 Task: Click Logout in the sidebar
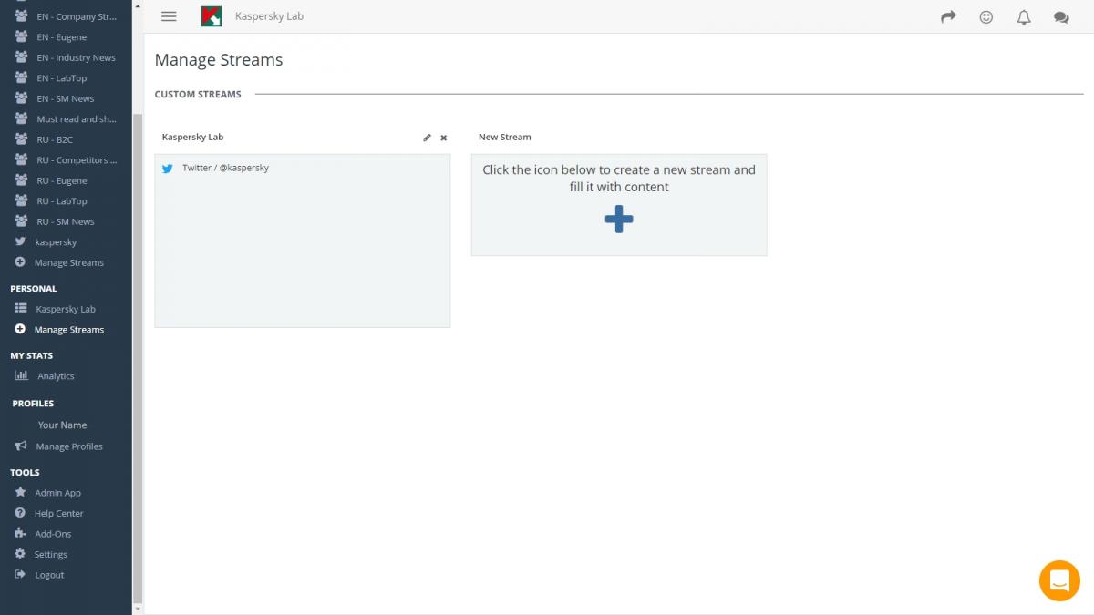point(49,575)
